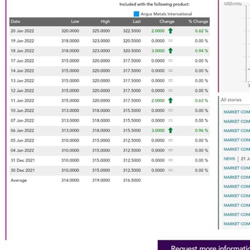The width and height of the screenshot is (250, 250).
Task: Click unchanged equals icon in 04 Jan 2022 row
Action: [x=170, y=150]
